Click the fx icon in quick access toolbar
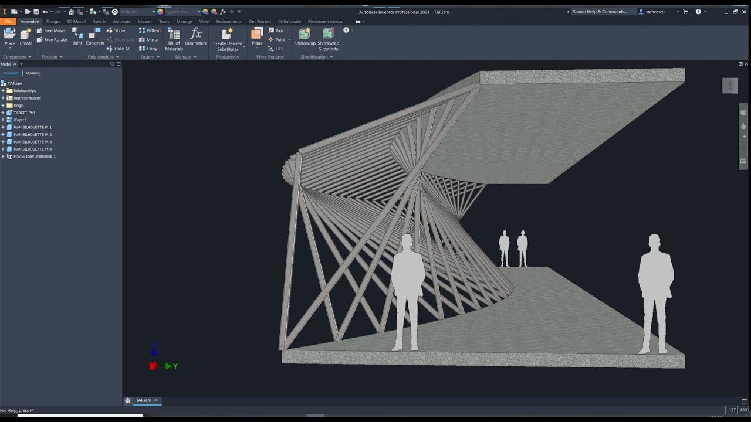751x422 pixels. coord(223,12)
